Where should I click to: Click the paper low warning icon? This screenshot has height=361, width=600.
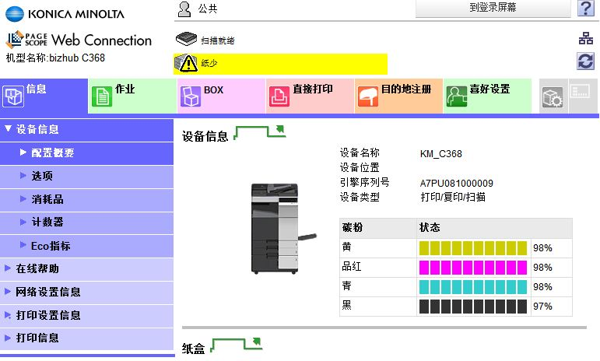[187, 64]
